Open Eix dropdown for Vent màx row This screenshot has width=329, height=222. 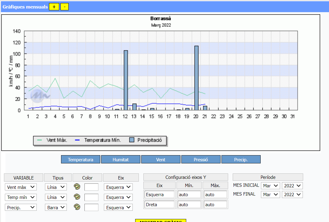point(118,187)
